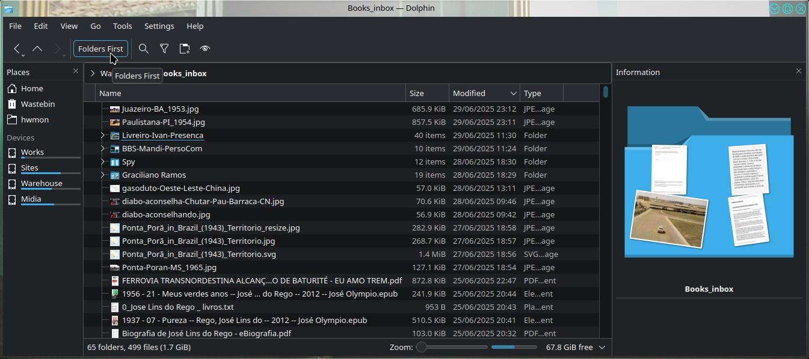Viewport: 809px width, 359px height.
Task: Click the diabo-aconselhando.jpg file icon
Action: pos(115,215)
